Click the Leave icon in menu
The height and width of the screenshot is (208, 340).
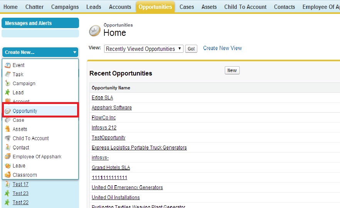tap(8, 166)
